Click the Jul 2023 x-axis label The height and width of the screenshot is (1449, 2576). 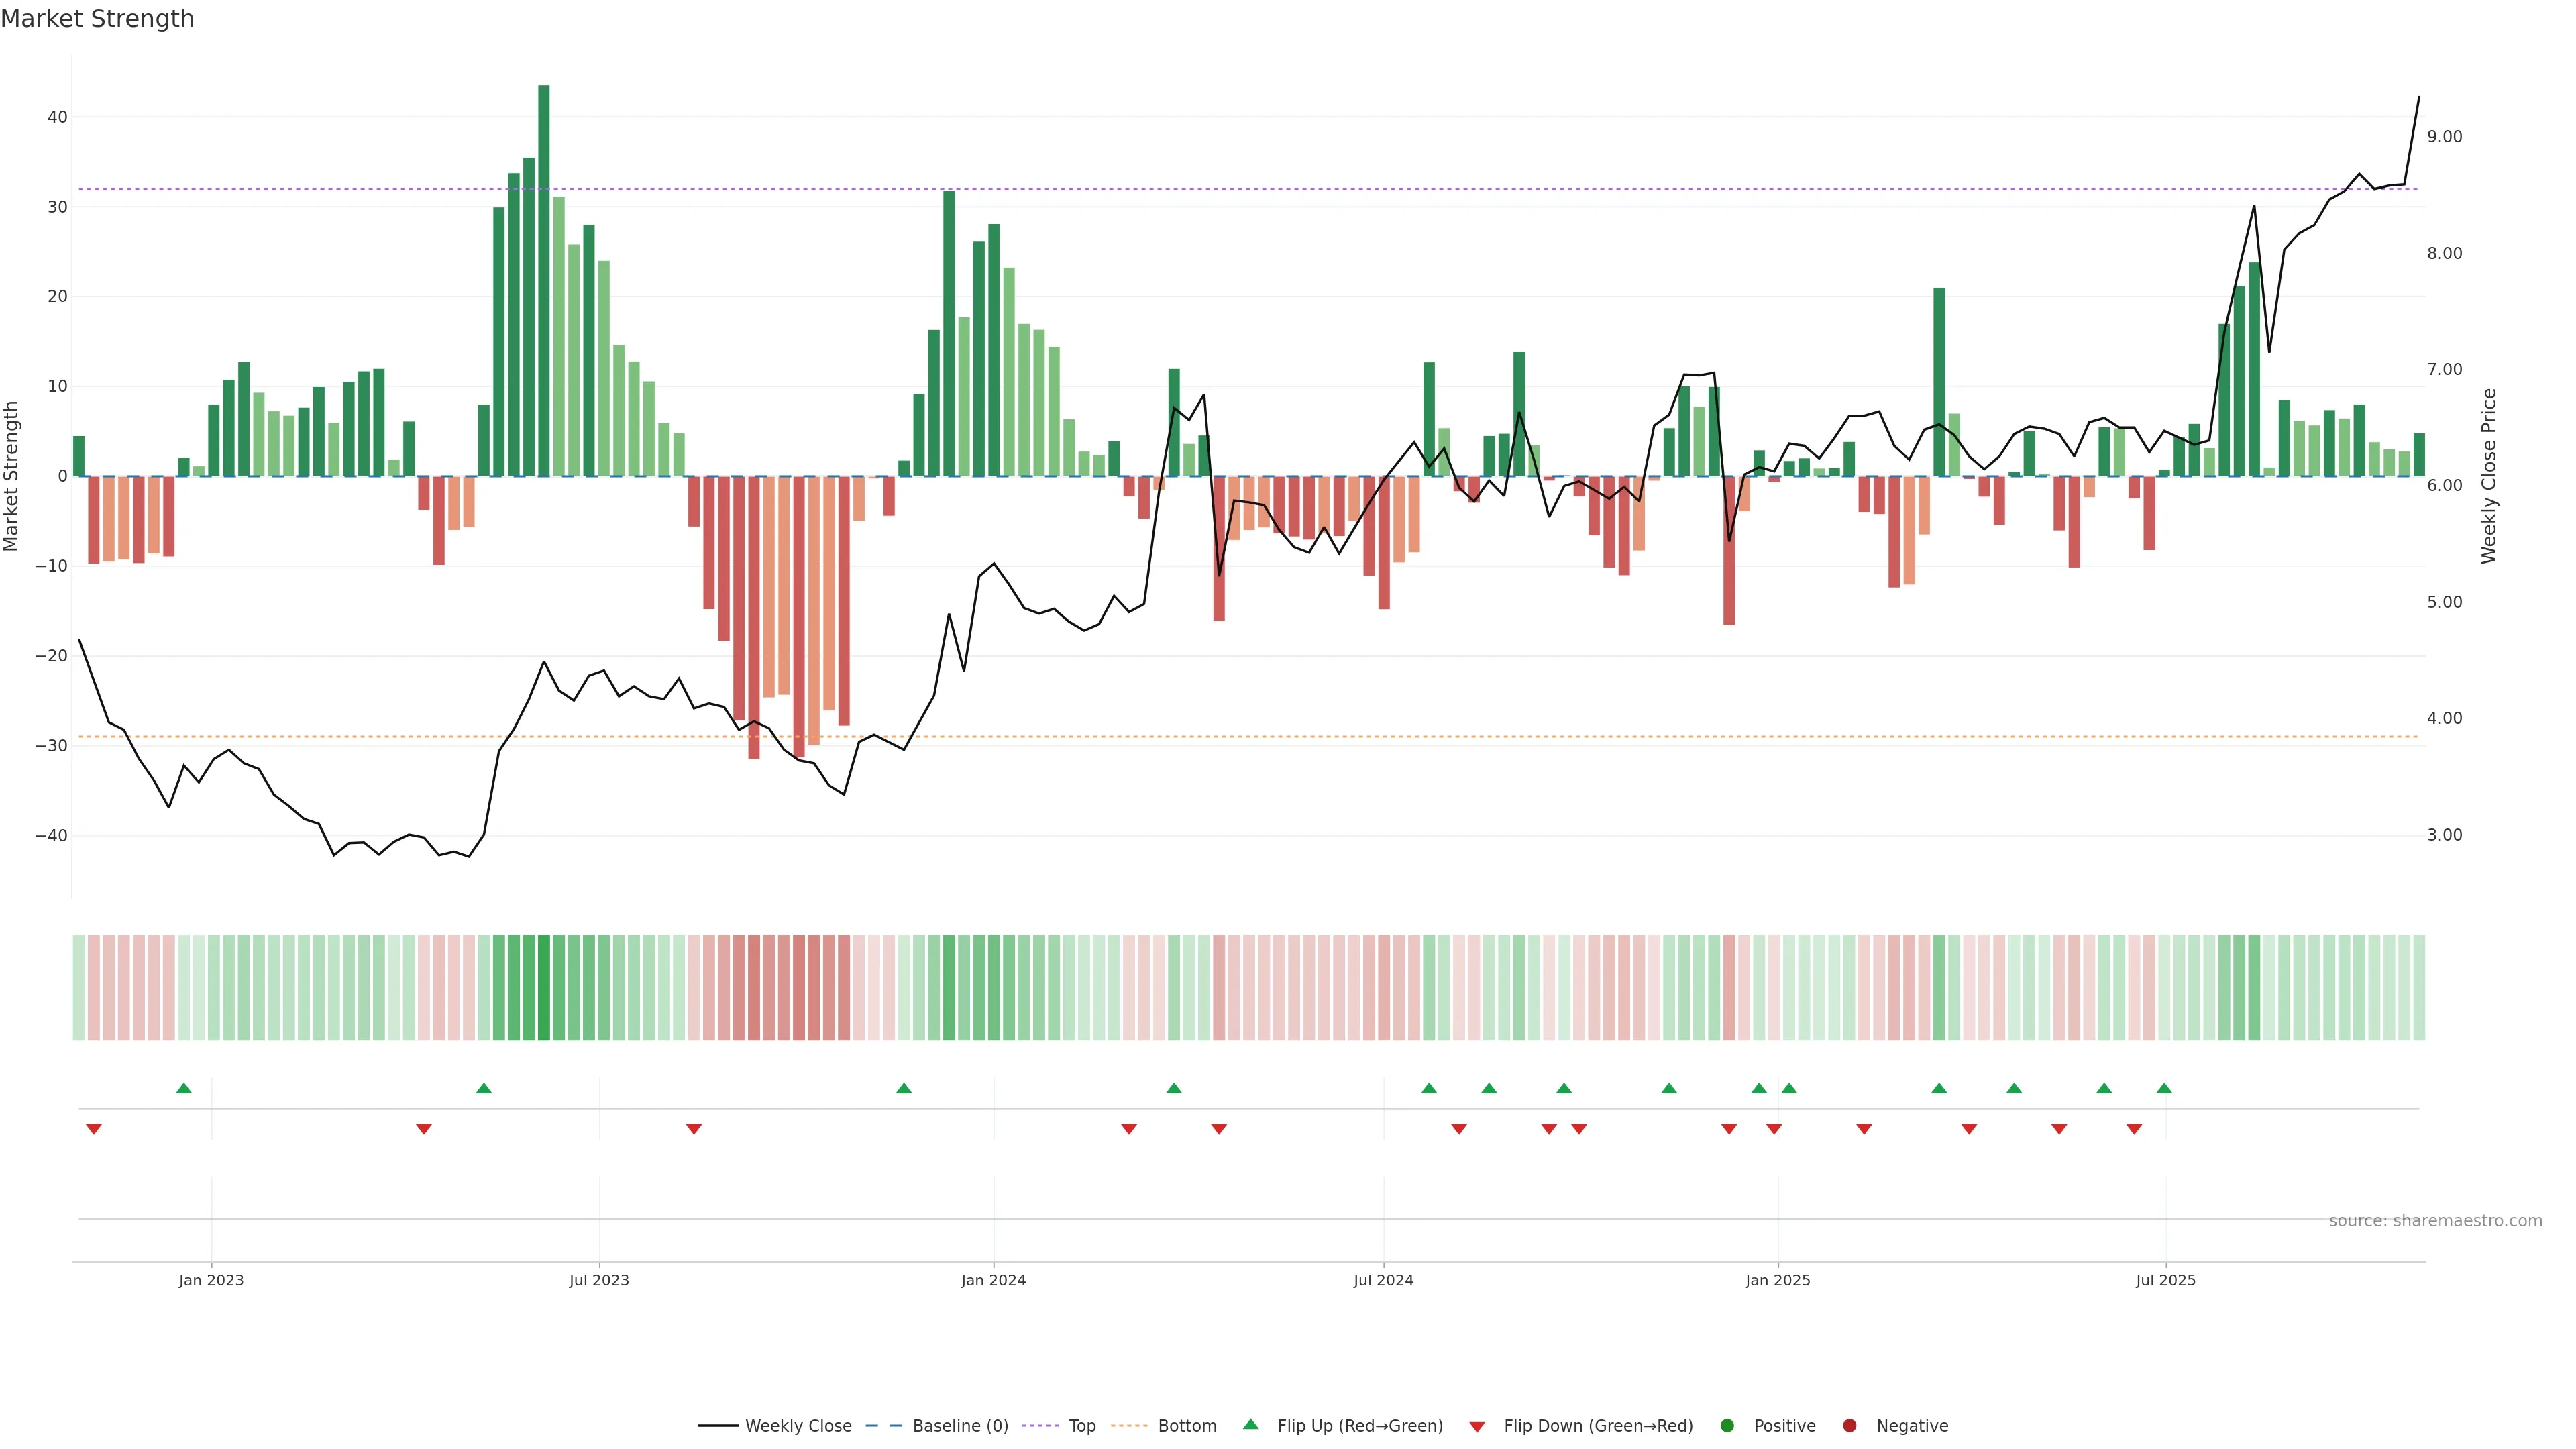pyautogui.click(x=599, y=1280)
